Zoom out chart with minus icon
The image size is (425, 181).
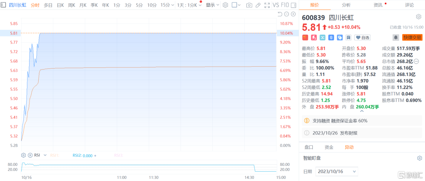coord(287,14)
